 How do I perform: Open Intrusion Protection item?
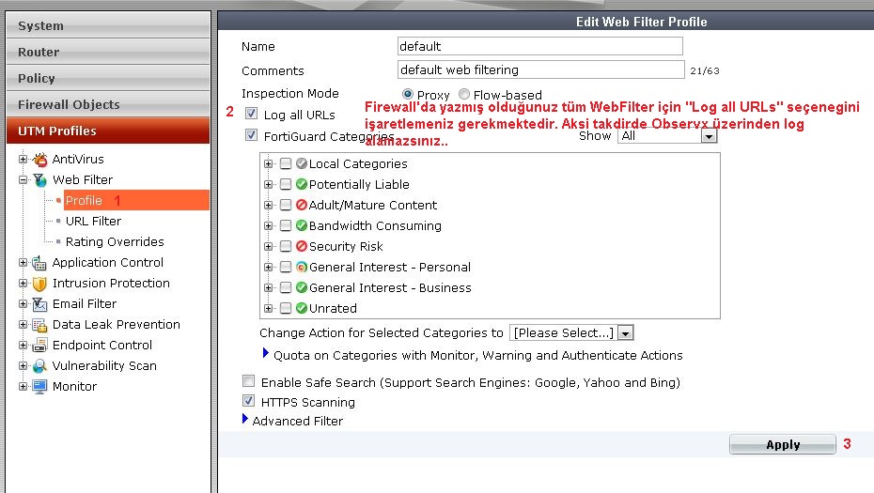point(111,284)
